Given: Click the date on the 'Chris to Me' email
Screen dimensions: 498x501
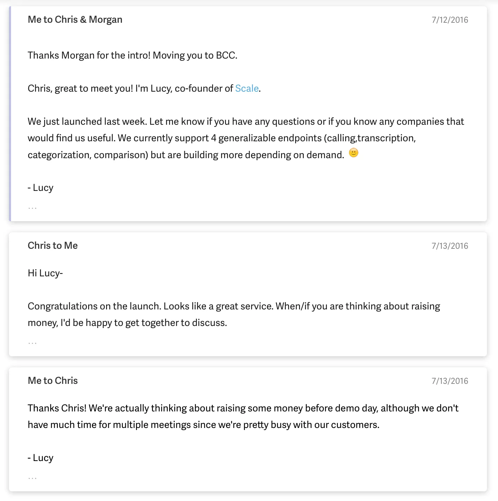Looking at the screenshot, I should pos(450,246).
